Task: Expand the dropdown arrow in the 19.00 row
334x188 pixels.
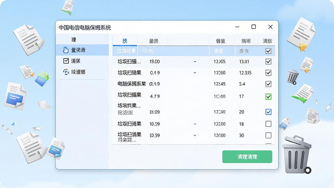Action: (x=195, y=62)
